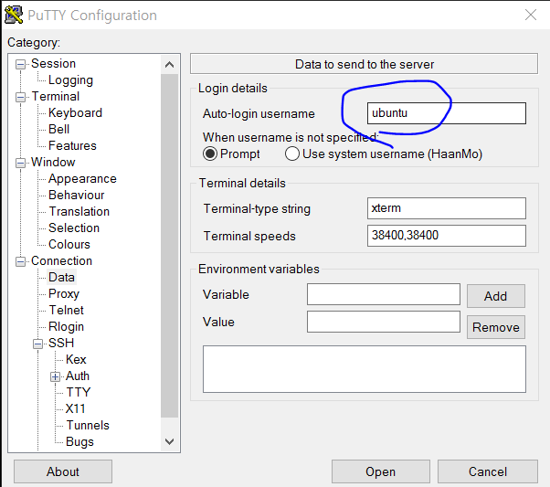Collapse the SSH tree node

[x=37, y=344]
